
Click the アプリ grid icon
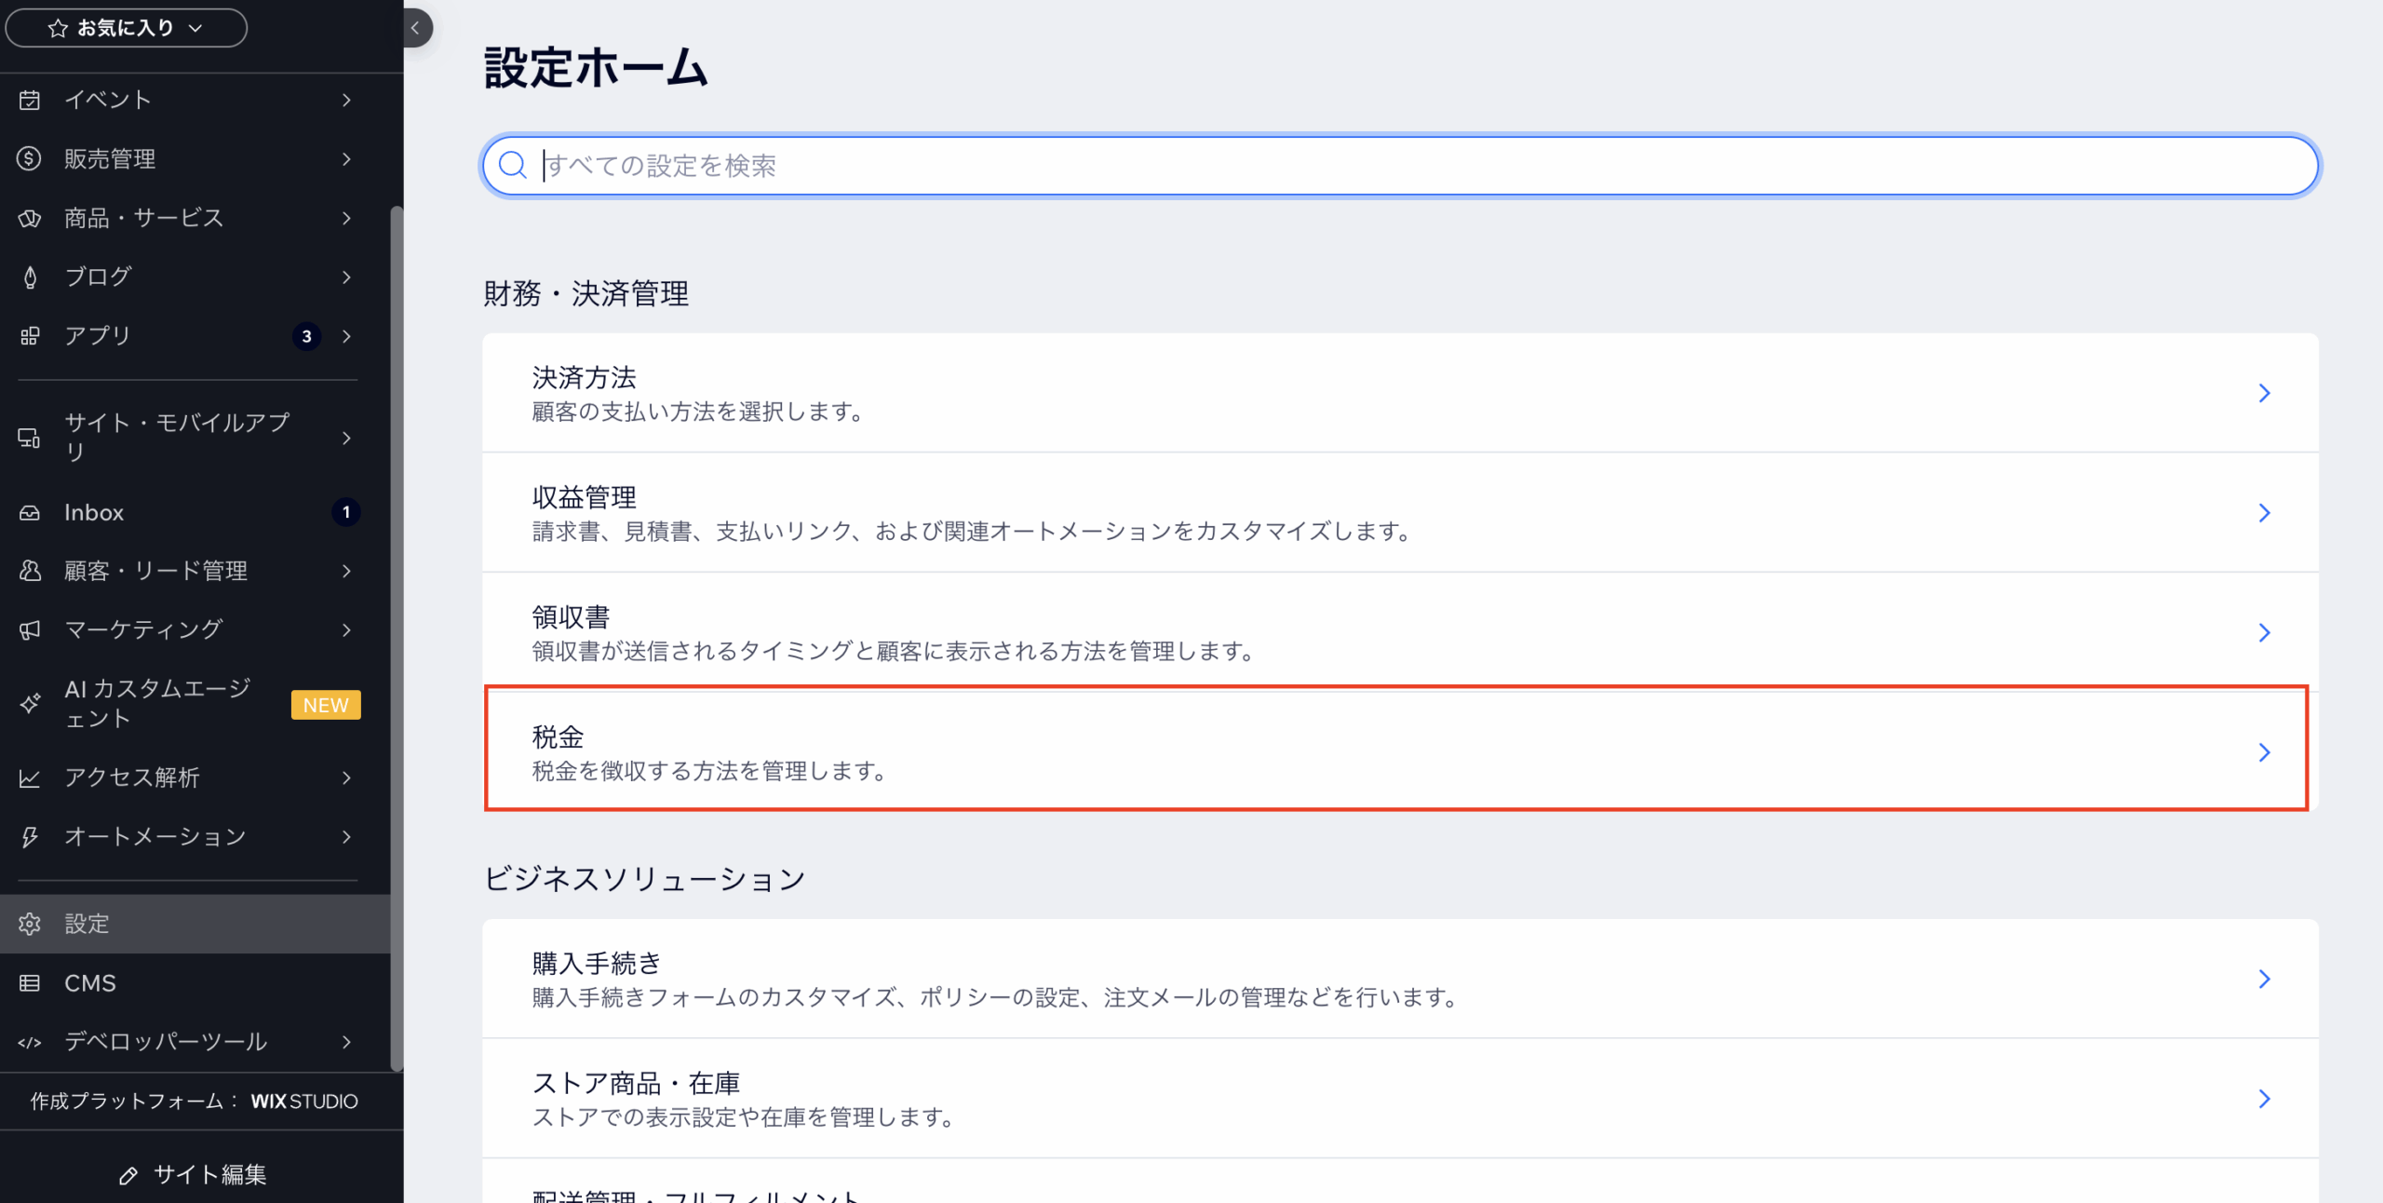point(29,336)
